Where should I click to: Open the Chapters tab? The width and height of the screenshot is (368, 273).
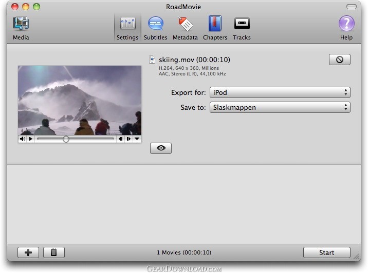point(215,28)
